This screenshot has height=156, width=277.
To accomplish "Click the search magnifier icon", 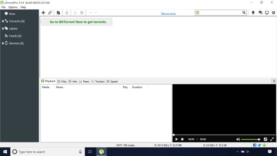I will (244, 12).
